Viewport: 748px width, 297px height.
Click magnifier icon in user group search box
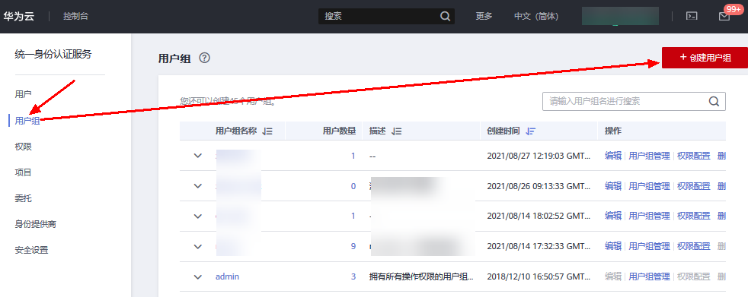tap(714, 101)
